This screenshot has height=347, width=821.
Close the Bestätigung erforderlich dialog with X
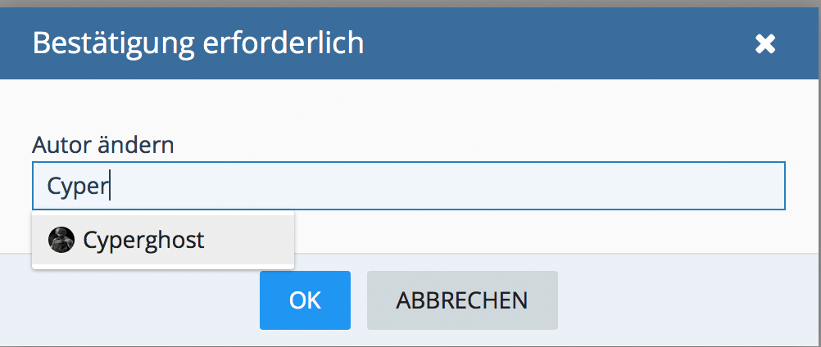click(x=764, y=44)
